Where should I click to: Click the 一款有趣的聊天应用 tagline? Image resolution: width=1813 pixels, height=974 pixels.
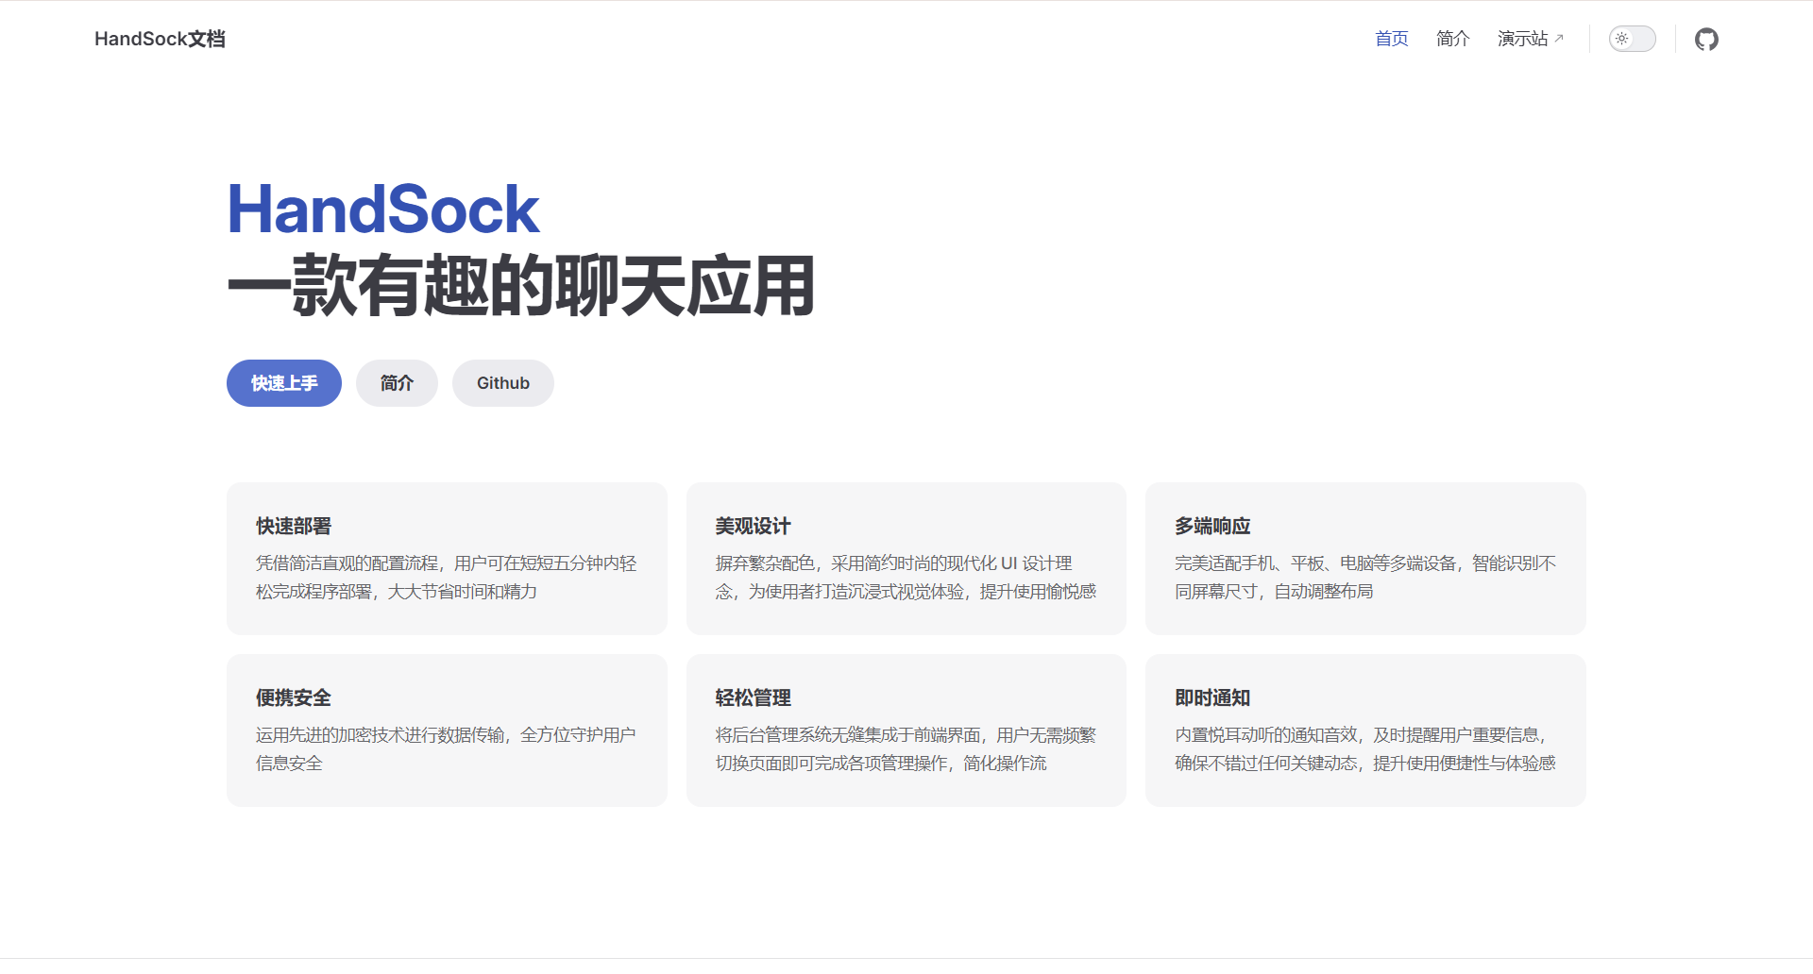point(521,285)
